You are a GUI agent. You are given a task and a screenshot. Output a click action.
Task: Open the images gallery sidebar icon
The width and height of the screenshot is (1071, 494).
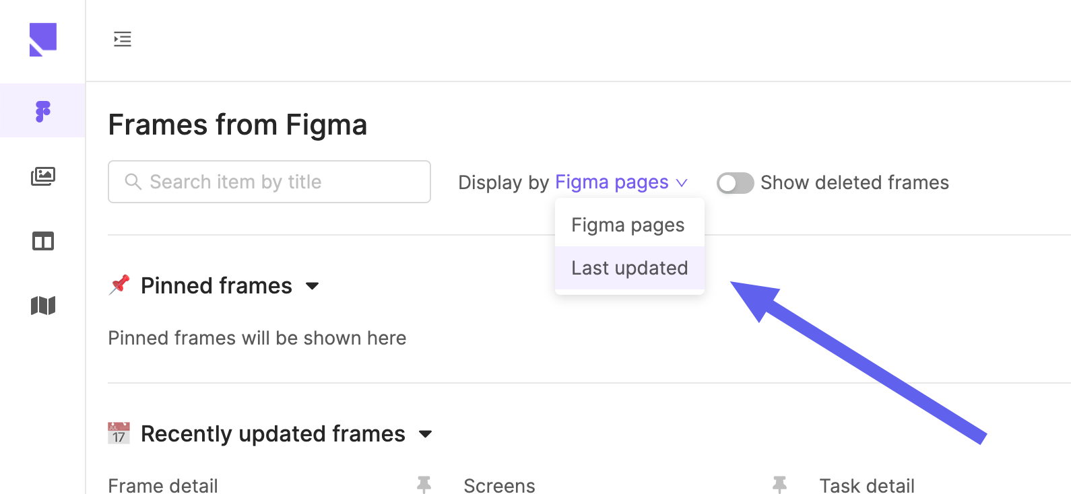[43, 176]
